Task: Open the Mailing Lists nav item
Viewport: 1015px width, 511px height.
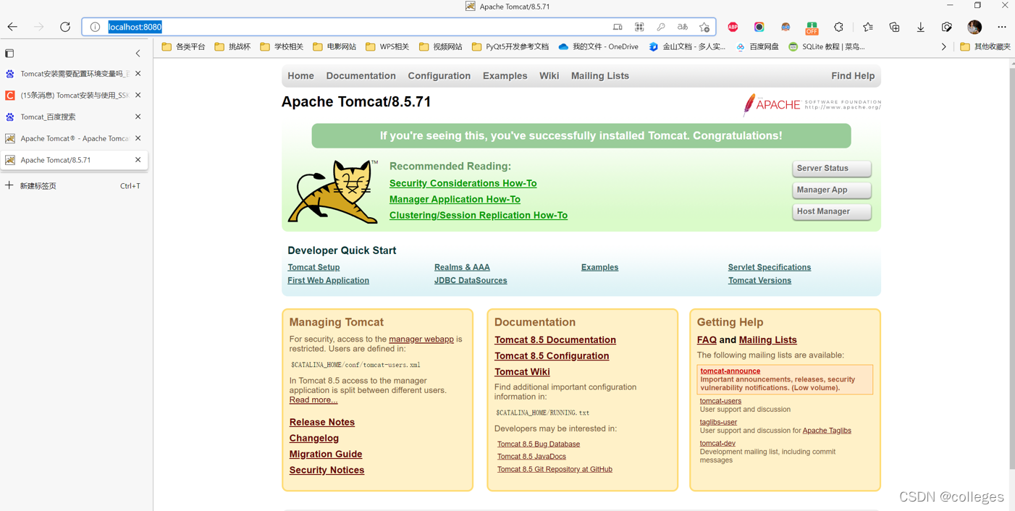Action: pyautogui.click(x=599, y=76)
